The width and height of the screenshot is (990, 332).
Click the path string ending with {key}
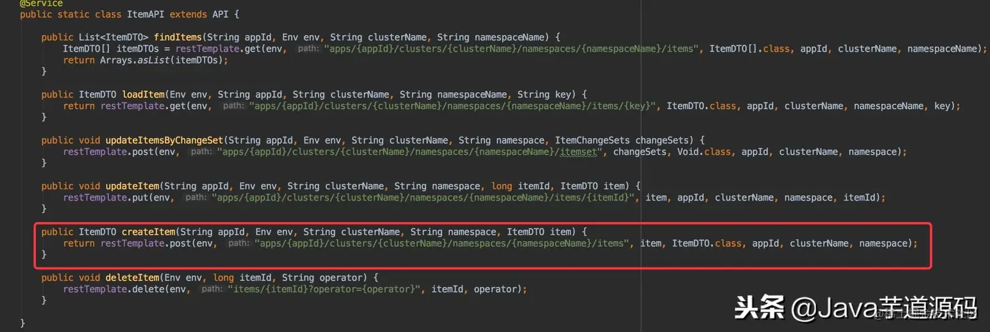[x=452, y=106]
